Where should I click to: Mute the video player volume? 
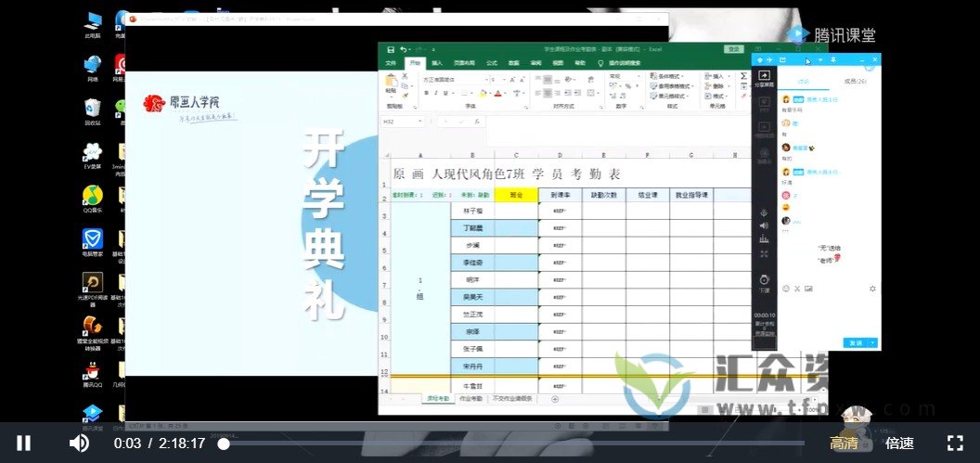click(x=79, y=443)
